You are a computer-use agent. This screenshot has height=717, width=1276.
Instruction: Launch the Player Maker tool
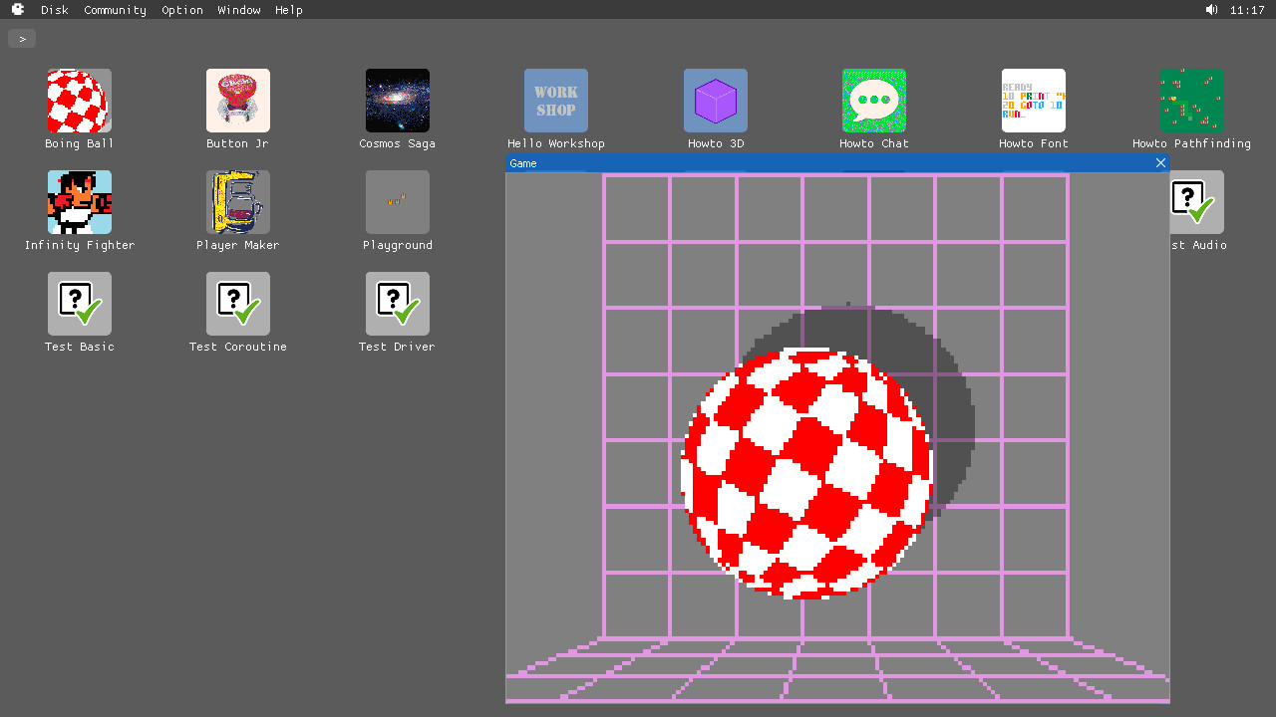point(237,202)
